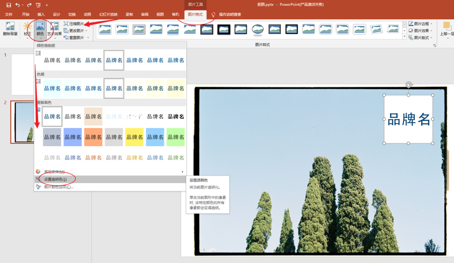Switch to the 设计 (Design) tab
454x263 pixels.
[x=57, y=14]
